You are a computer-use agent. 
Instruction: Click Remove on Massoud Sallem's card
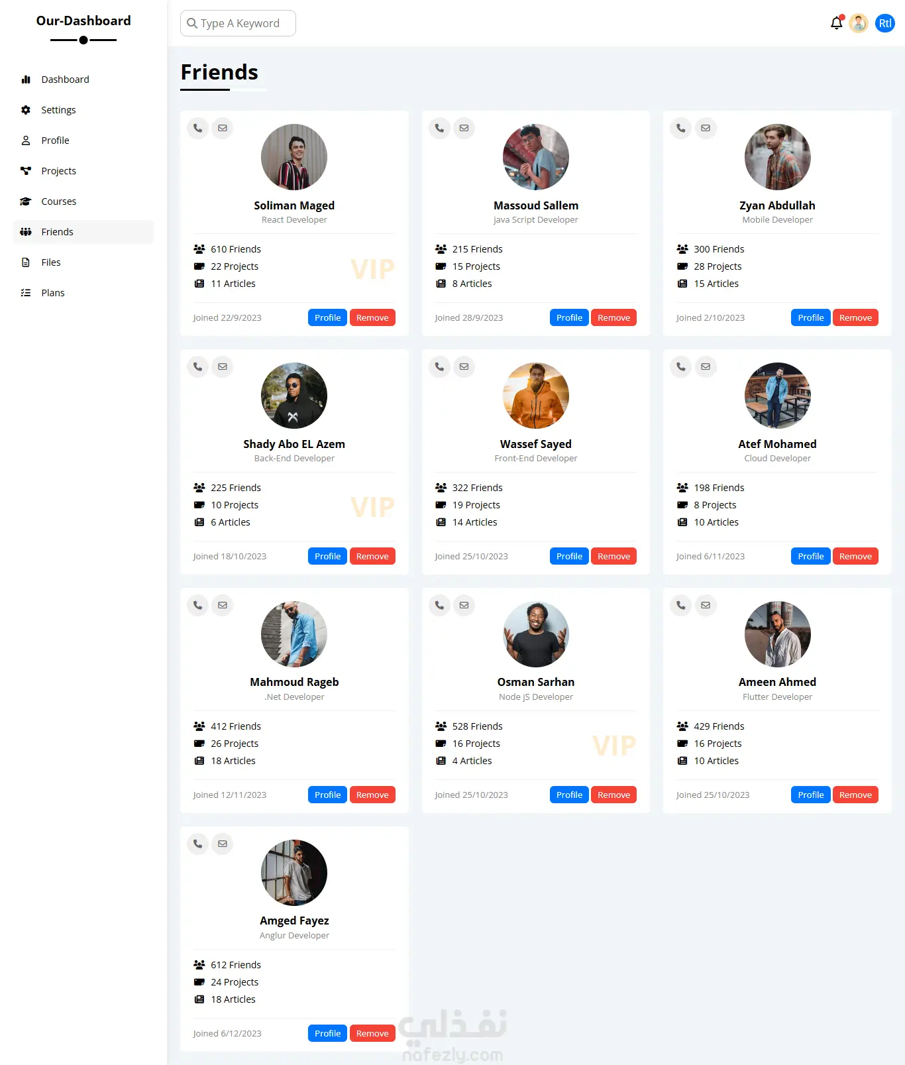point(613,317)
